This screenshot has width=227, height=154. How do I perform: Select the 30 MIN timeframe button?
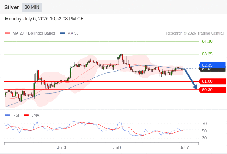click(x=32, y=7)
